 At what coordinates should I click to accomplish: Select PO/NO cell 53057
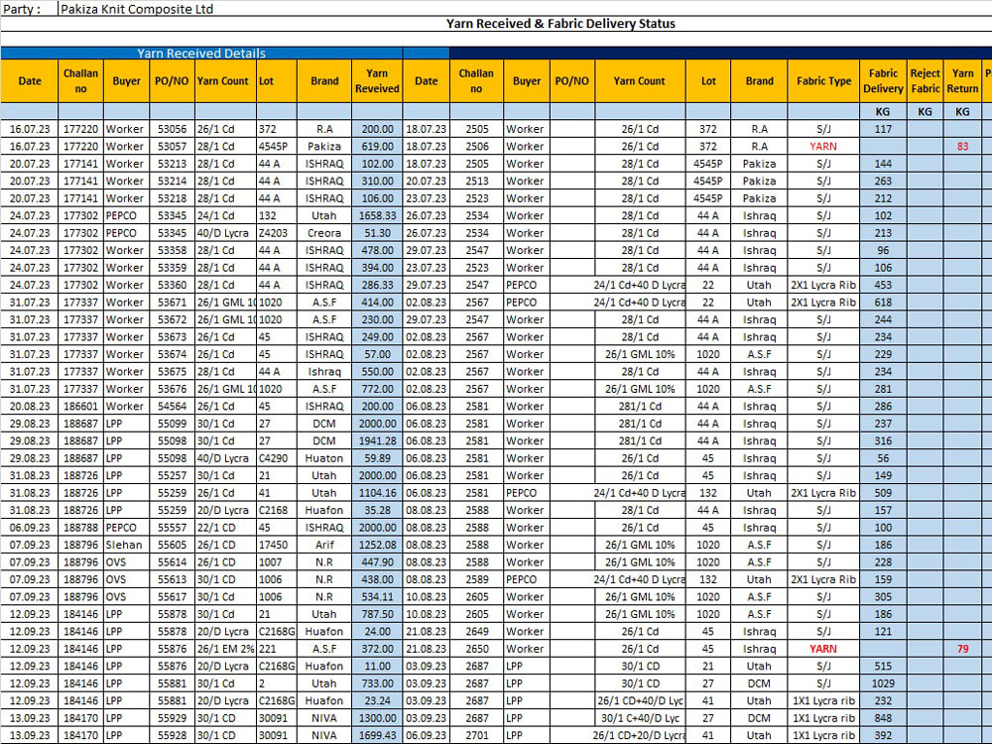(172, 146)
